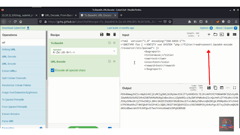This screenshot has width=240, height=135.
Task: Select the Extract domains operation
Action: (x=23, y=114)
